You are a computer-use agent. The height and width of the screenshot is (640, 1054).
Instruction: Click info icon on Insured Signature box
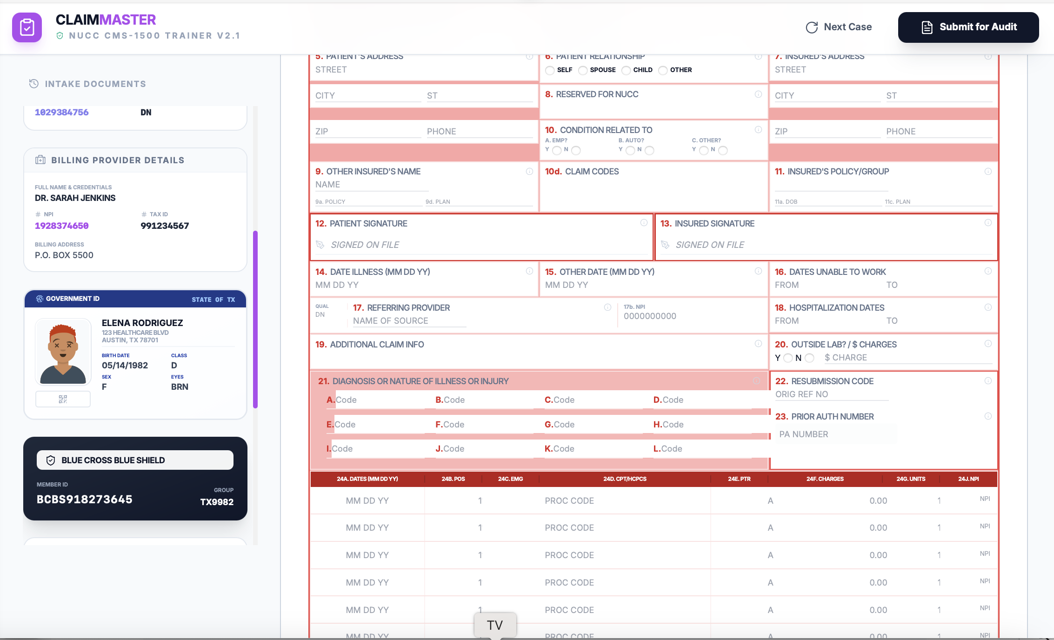988,223
